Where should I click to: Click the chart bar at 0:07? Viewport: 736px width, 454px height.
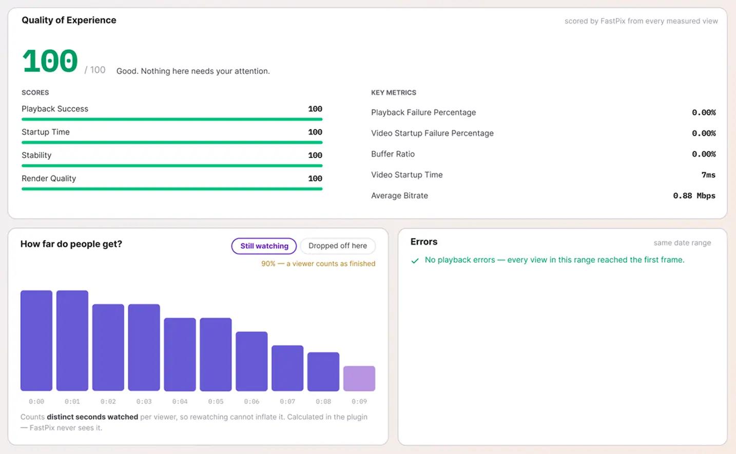[287, 368]
